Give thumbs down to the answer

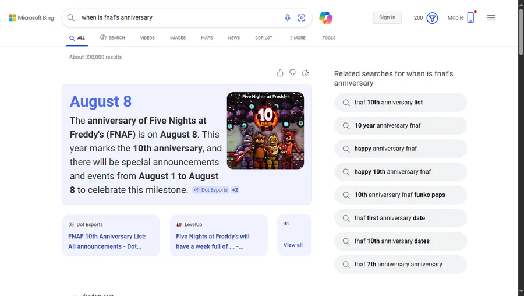[292, 73]
